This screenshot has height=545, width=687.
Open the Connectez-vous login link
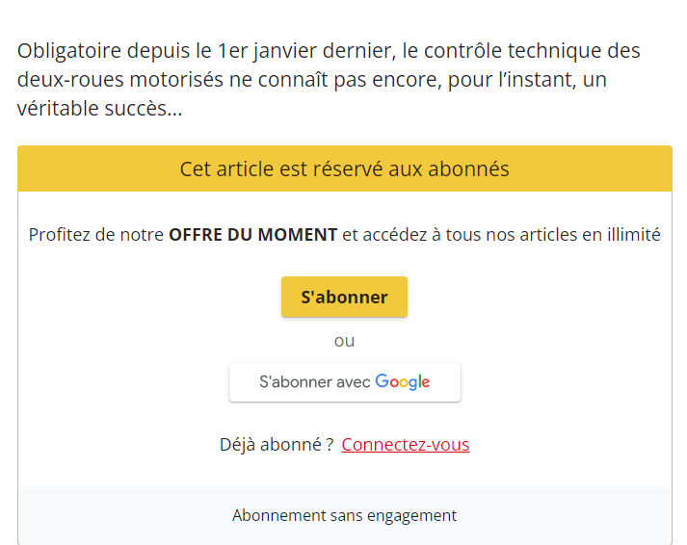click(x=406, y=444)
